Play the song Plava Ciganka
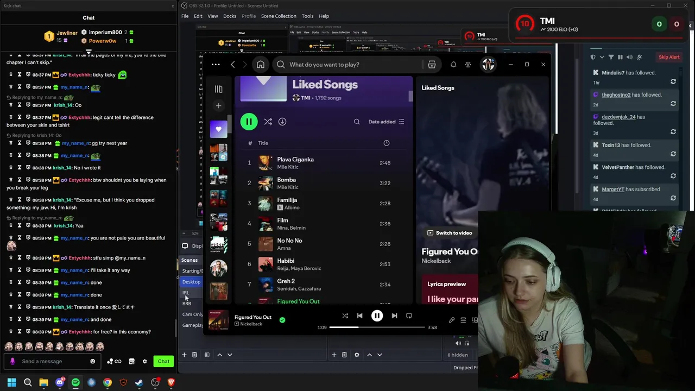695x391 pixels. point(325,163)
